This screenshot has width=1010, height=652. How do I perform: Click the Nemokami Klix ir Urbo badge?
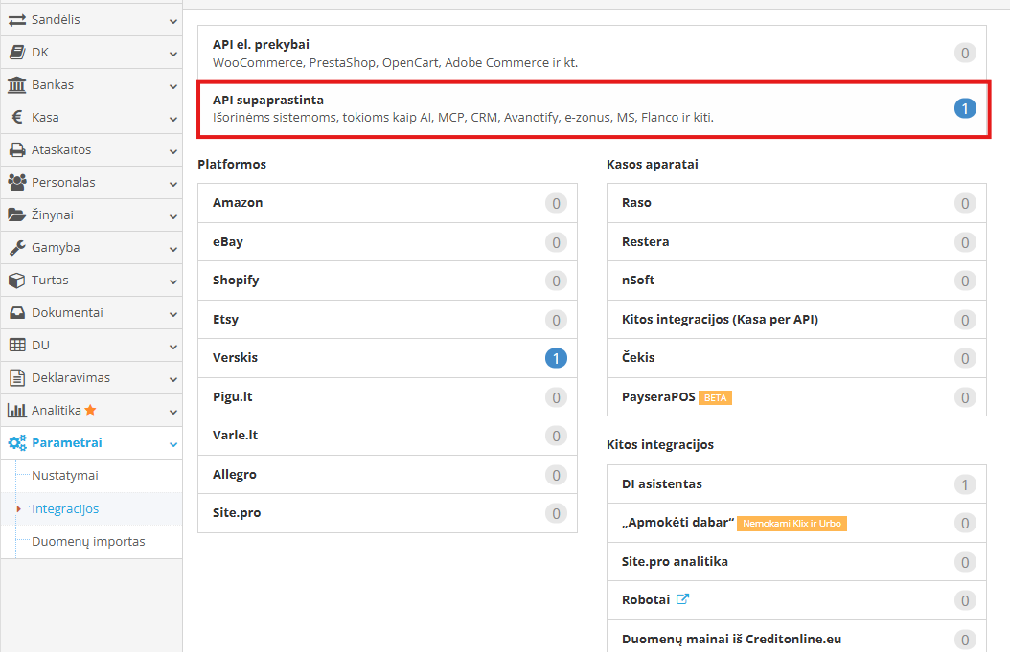point(792,524)
